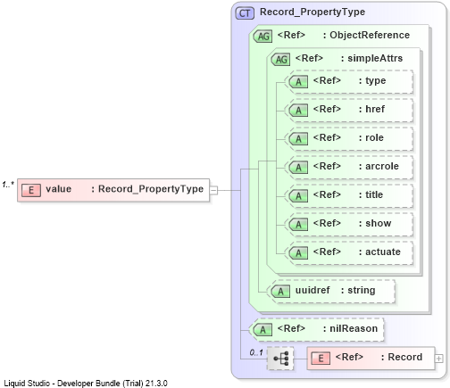Click the A icon of the role attribute

pos(298,139)
